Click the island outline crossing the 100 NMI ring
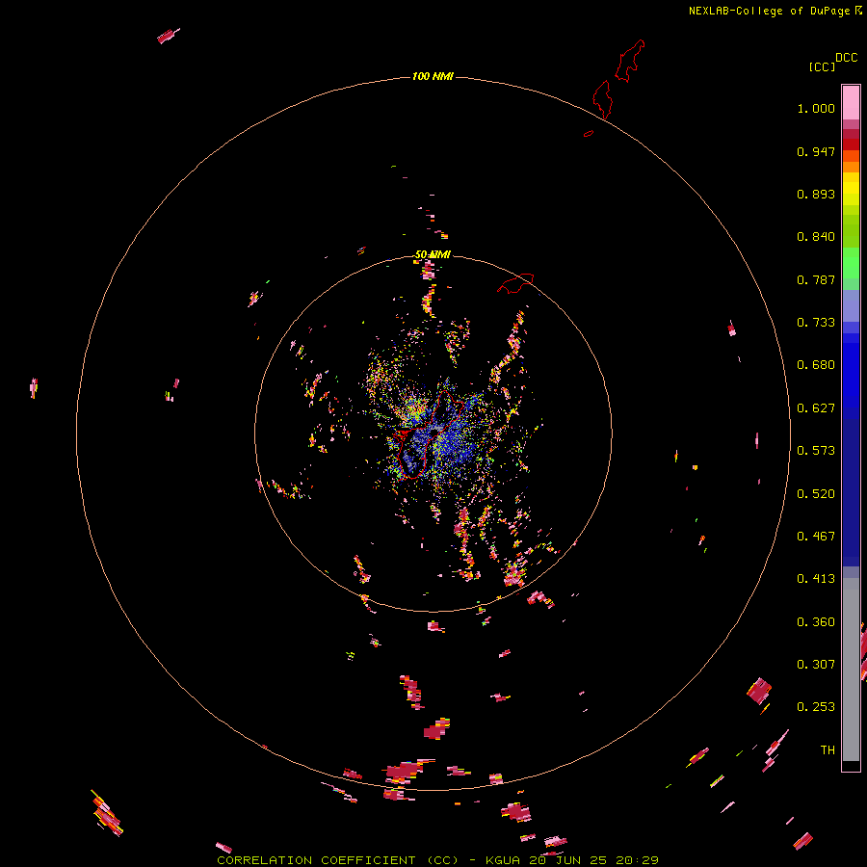Image resolution: width=867 pixels, height=867 pixels. tap(603, 99)
